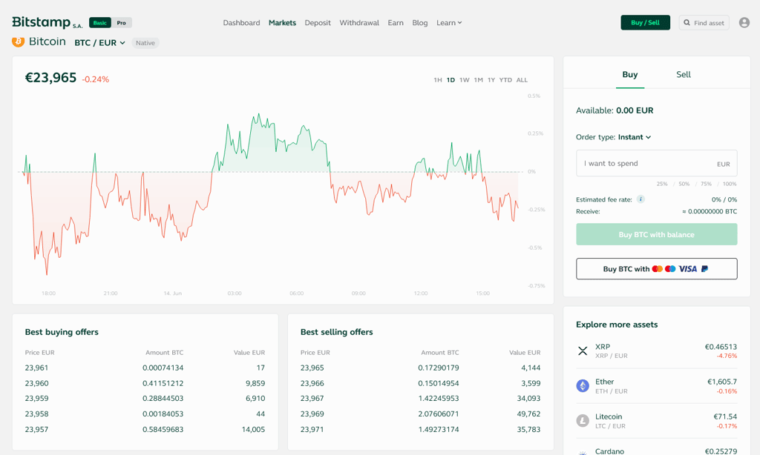Image resolution: width=760 pixels, height=455 pixels.
Task: Expand the Learn menu dropdown
Action: point(449,23)
